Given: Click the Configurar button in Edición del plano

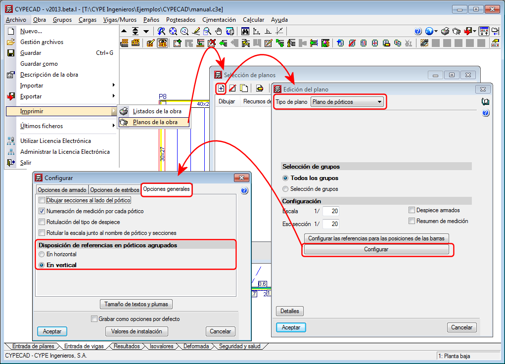Looking at the screenshot, I should click(x=376, y=249).
